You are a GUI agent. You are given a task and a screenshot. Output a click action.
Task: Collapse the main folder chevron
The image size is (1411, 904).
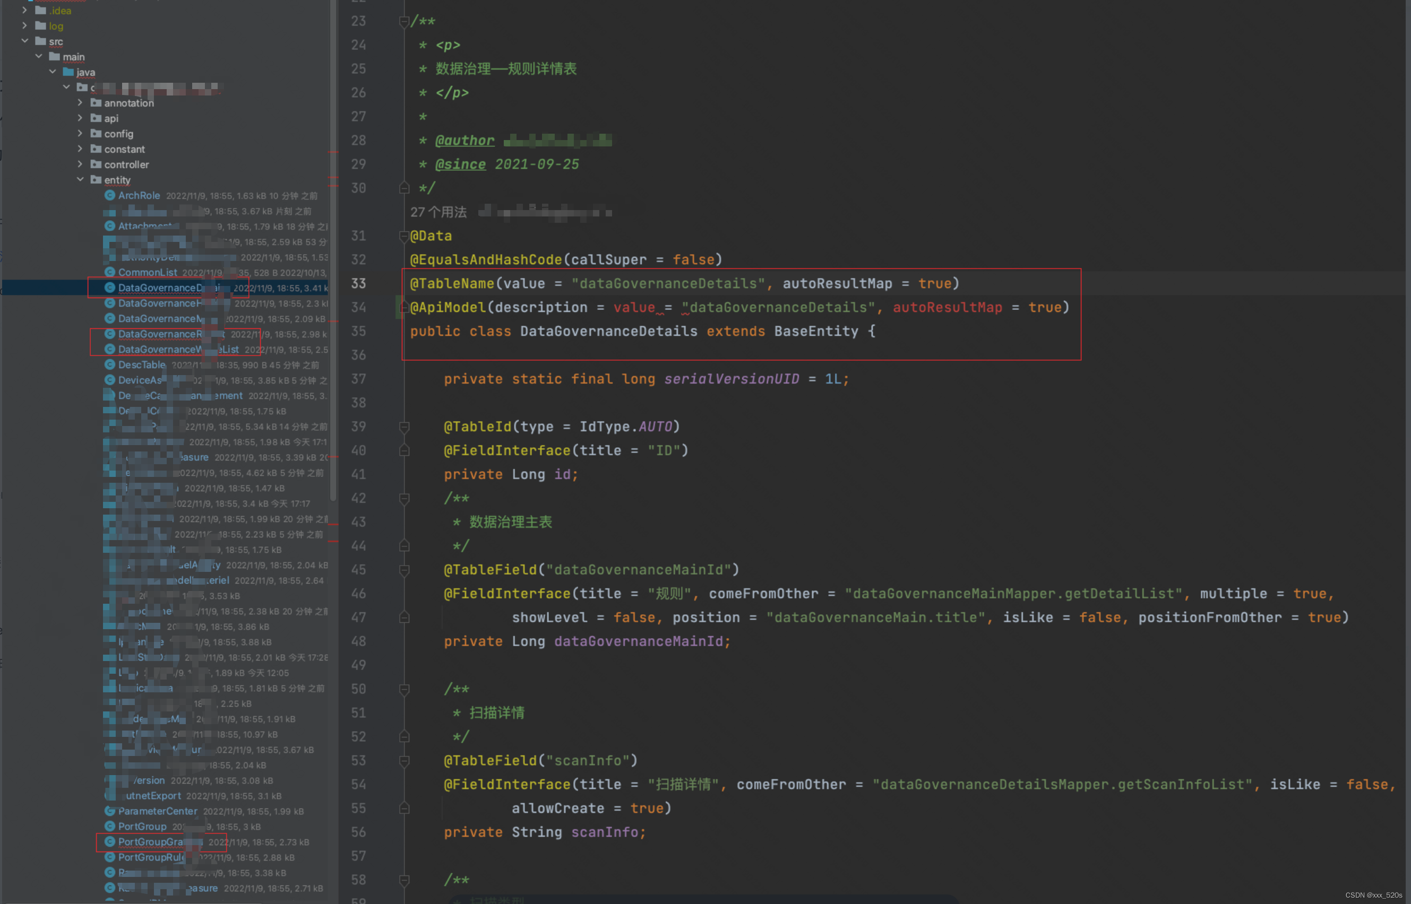pos(38,56)
